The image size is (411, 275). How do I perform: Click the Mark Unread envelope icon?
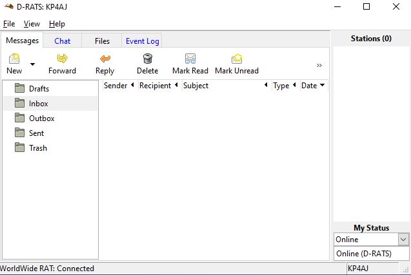tap(237, 59)
